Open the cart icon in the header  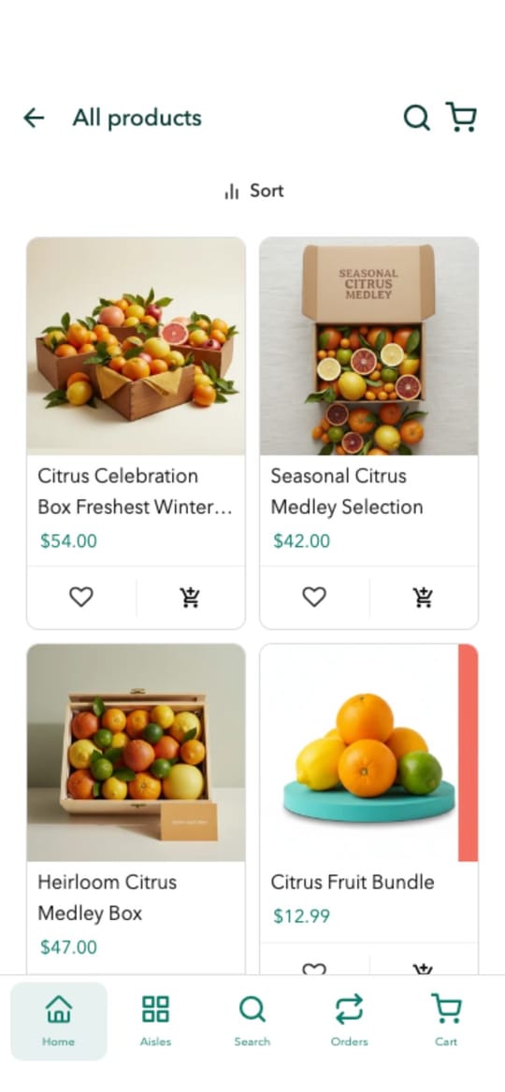[x=461, y=116]
